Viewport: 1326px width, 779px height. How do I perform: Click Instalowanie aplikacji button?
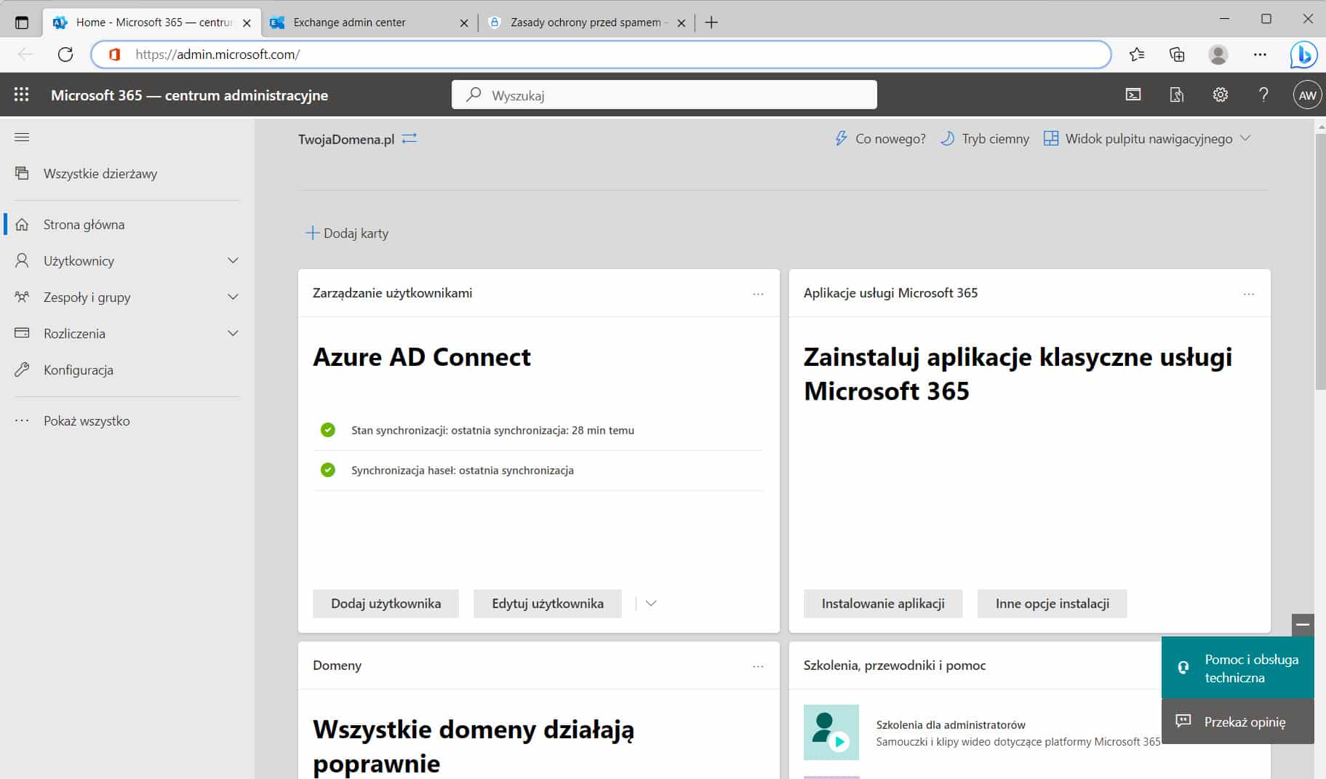[x=883, y=603]
